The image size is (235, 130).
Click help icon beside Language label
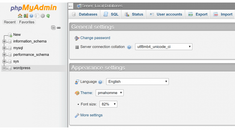tap(100, 82)
